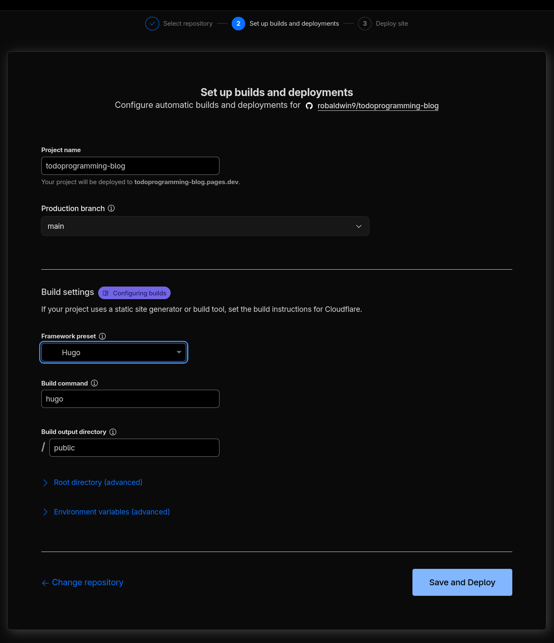Click the todoprogramming-blog.pages.dev deployment text

coord(186,182)
